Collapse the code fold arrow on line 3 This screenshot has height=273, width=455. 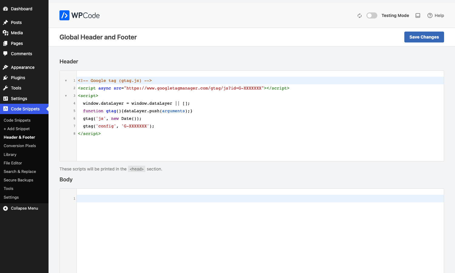(66, 96)
